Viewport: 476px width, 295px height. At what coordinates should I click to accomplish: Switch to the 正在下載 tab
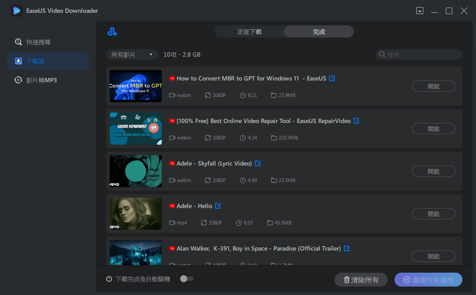click(x=249, y=31)
